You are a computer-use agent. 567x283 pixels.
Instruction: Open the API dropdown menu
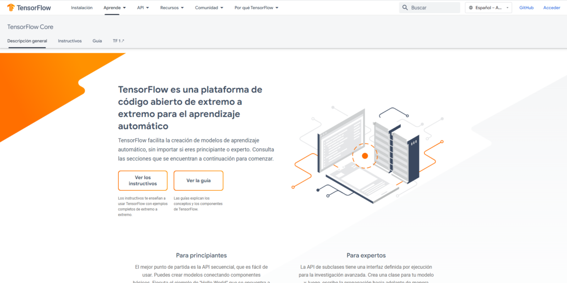pos(142,7)
